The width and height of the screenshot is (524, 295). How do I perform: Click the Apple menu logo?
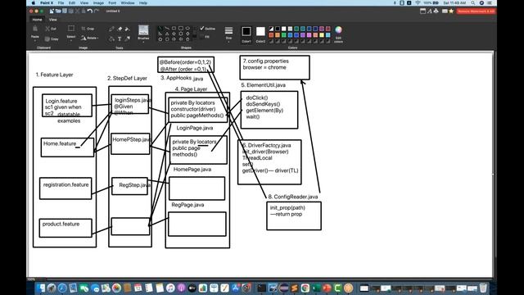pyautogui.click(x=33, y=2)
